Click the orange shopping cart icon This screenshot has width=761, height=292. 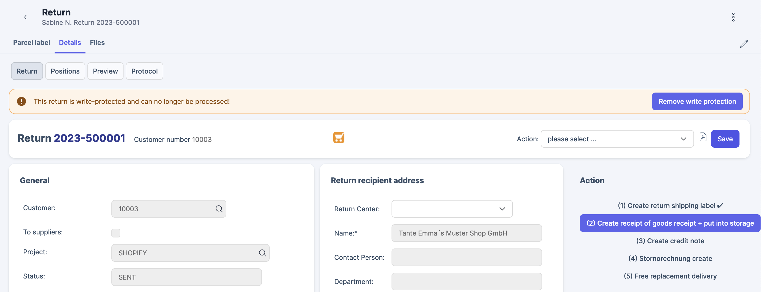click(339, 137)
